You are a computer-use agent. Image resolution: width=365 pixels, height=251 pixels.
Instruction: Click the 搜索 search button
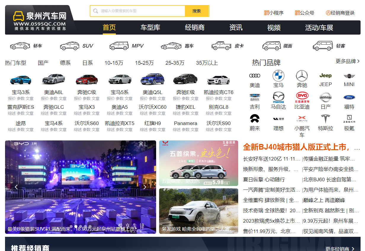197,11
